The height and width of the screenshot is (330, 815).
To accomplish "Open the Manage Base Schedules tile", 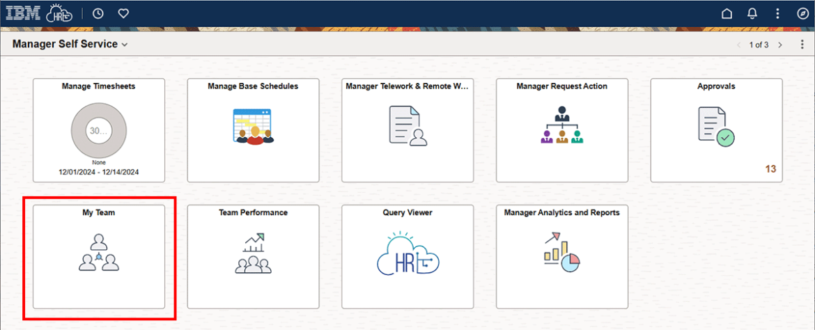I will click(253, 130).
